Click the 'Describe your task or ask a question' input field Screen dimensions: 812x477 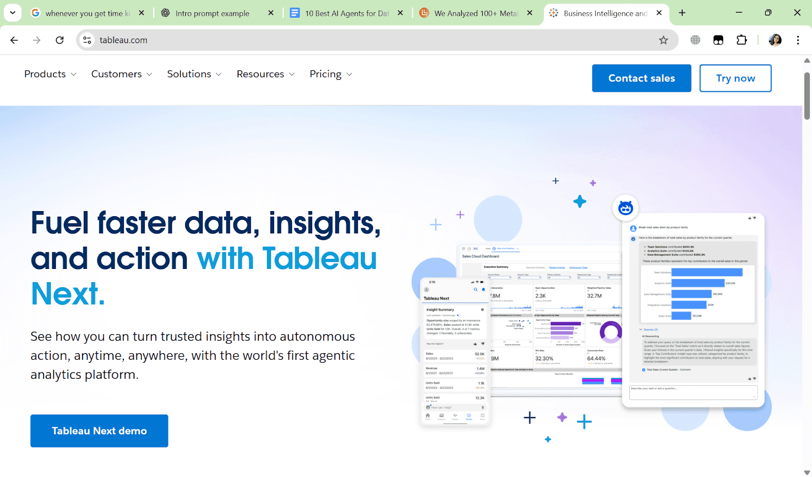tap(692, 393)
